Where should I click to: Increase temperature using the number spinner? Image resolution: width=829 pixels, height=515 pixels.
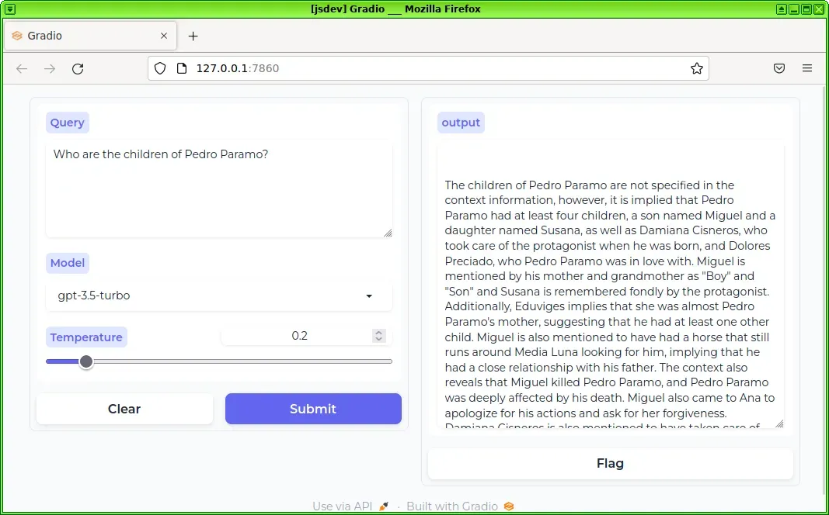point(378,333)
